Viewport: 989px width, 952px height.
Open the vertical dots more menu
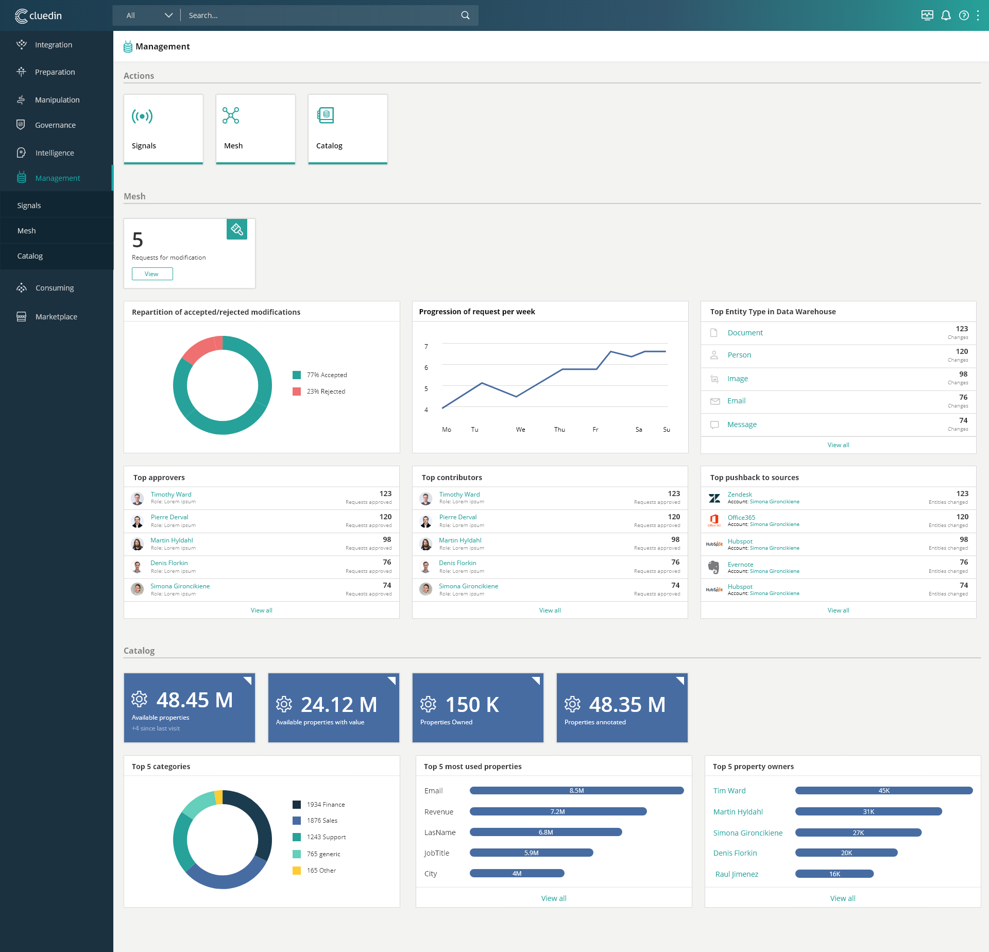click(978, 15)
